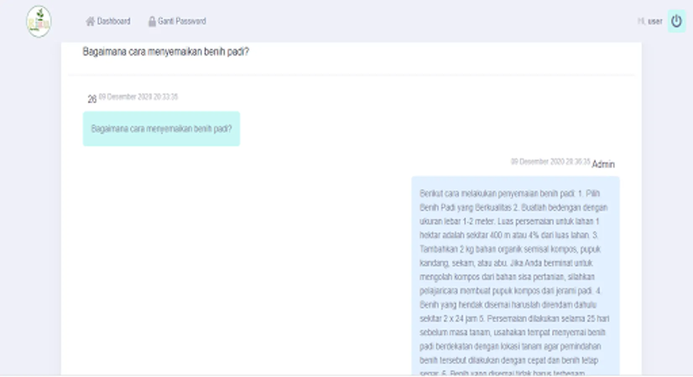Click the line about "Tambahkan 2 kg bahan organik"
The image size is (693, 377).
pyautogui.click(x=510, y=249)
